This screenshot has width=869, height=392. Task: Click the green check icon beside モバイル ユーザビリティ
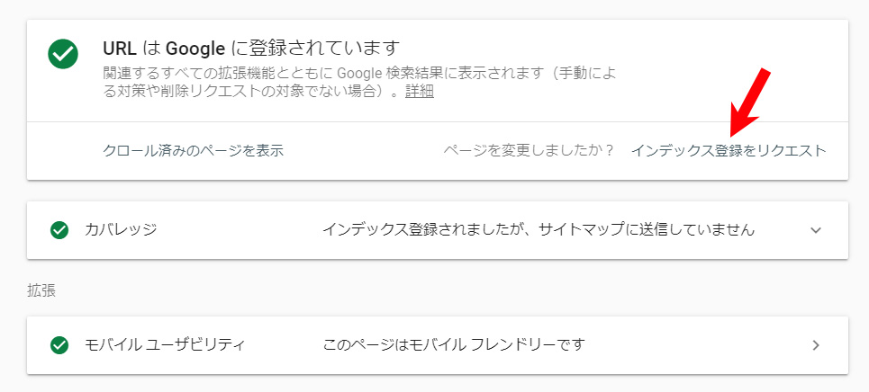59,345
